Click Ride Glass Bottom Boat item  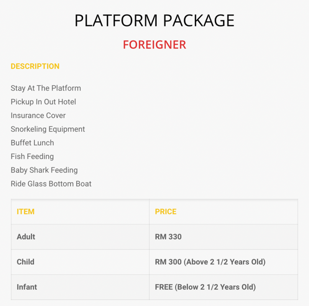(x=51, y=184)
